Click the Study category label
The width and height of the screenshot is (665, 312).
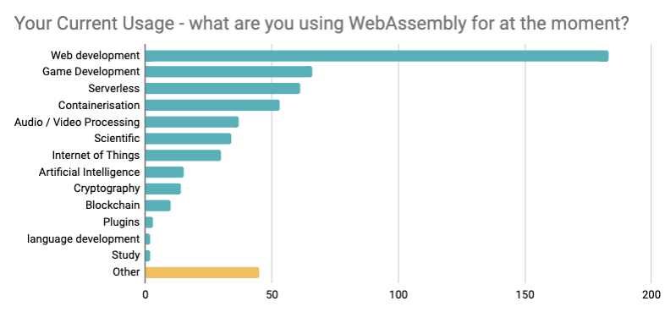tap(125, 255)
